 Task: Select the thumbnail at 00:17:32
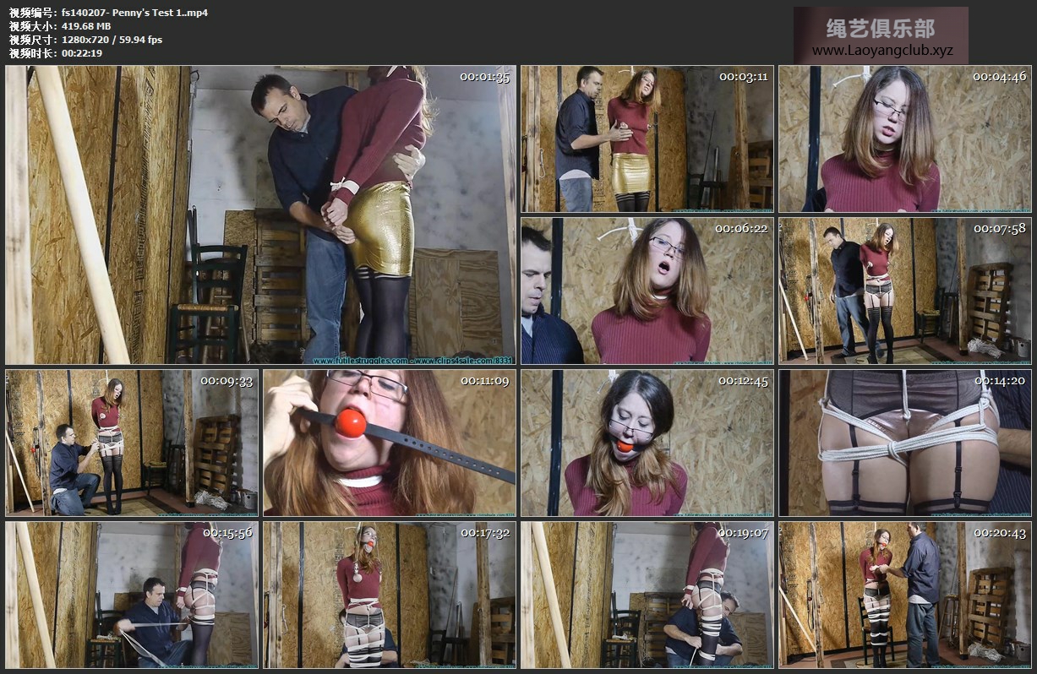[x=390, y=595]
